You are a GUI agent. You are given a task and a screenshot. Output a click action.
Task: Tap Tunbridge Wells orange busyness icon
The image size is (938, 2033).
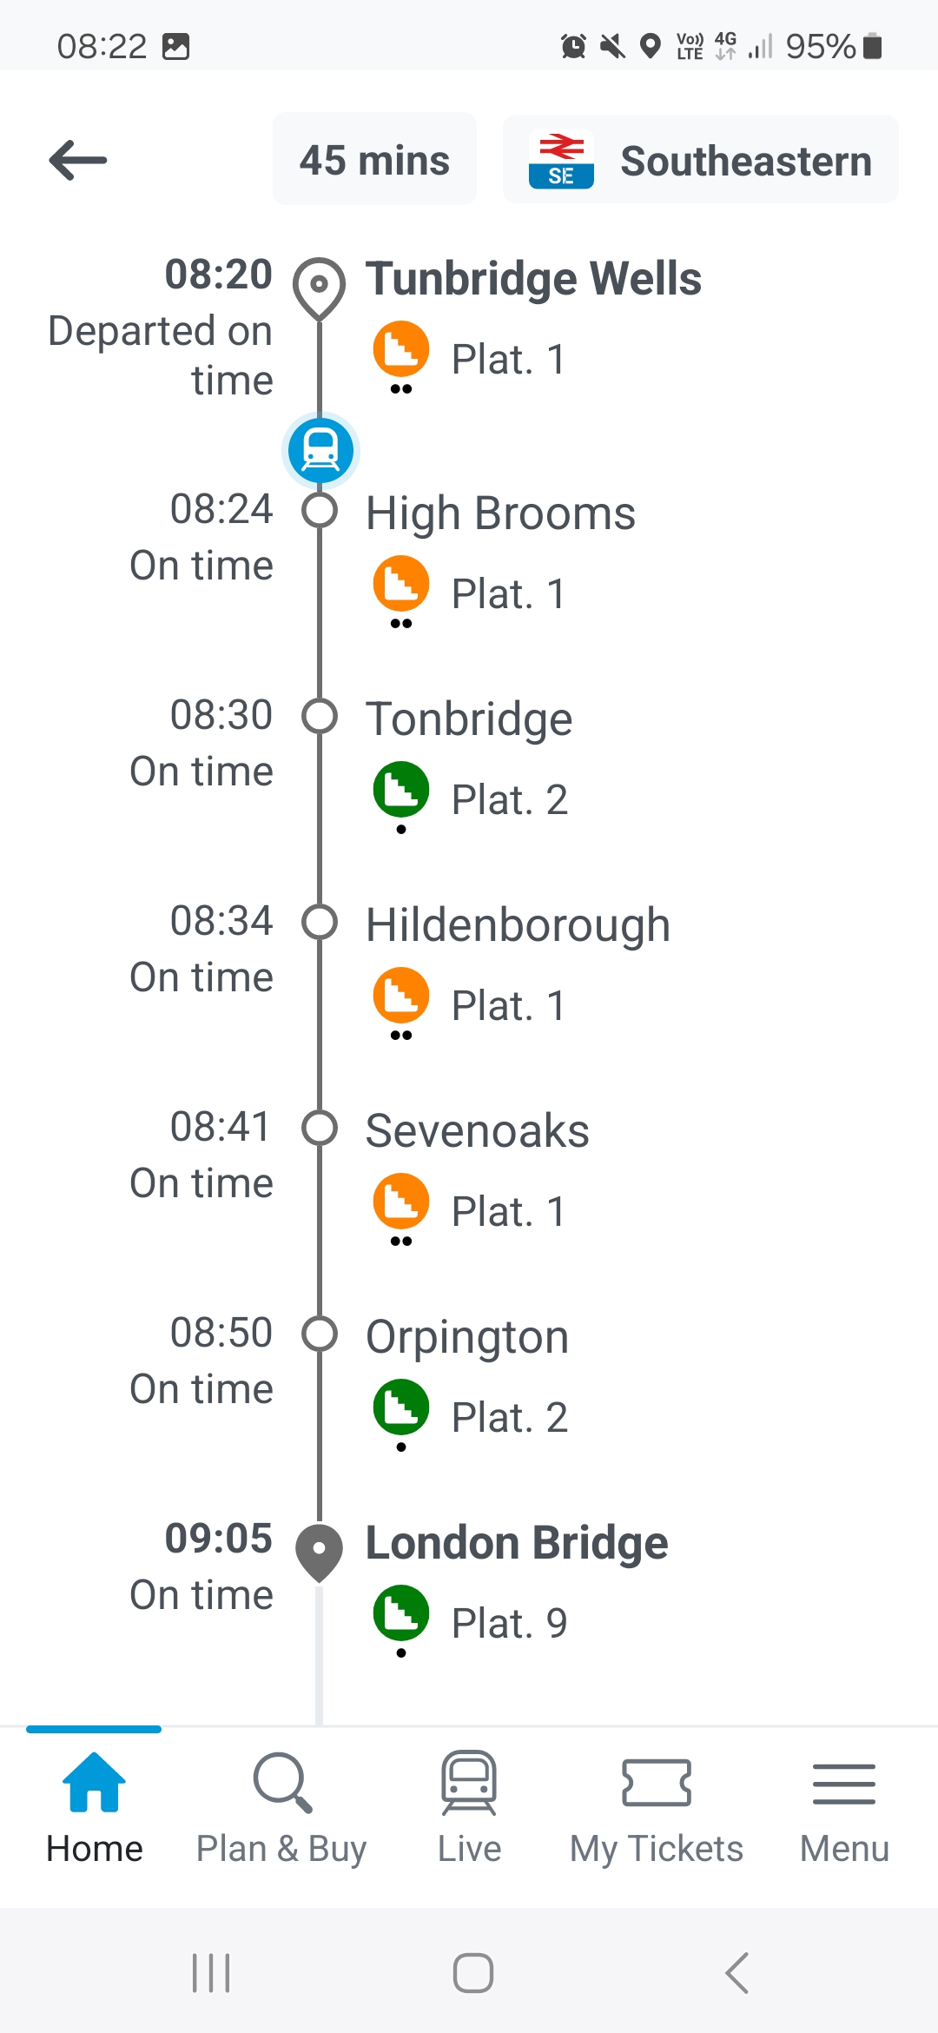pos(400,349)
